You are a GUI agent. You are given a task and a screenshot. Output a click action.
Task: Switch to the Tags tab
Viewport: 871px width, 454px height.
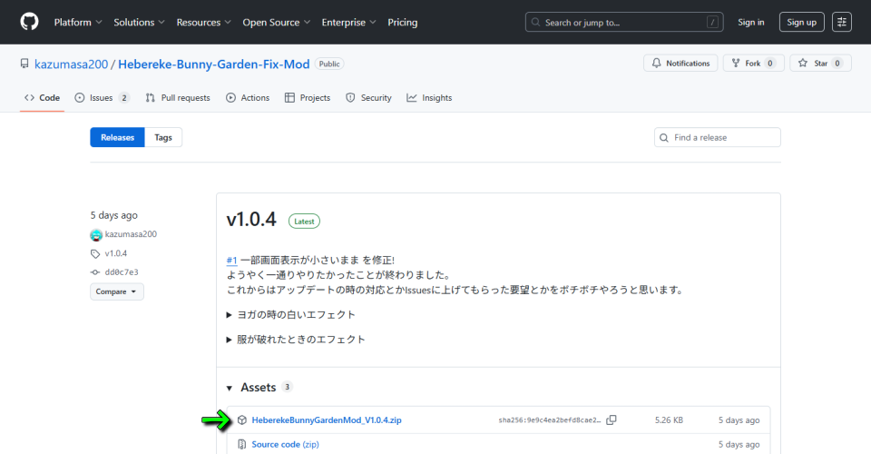[163, 137]
